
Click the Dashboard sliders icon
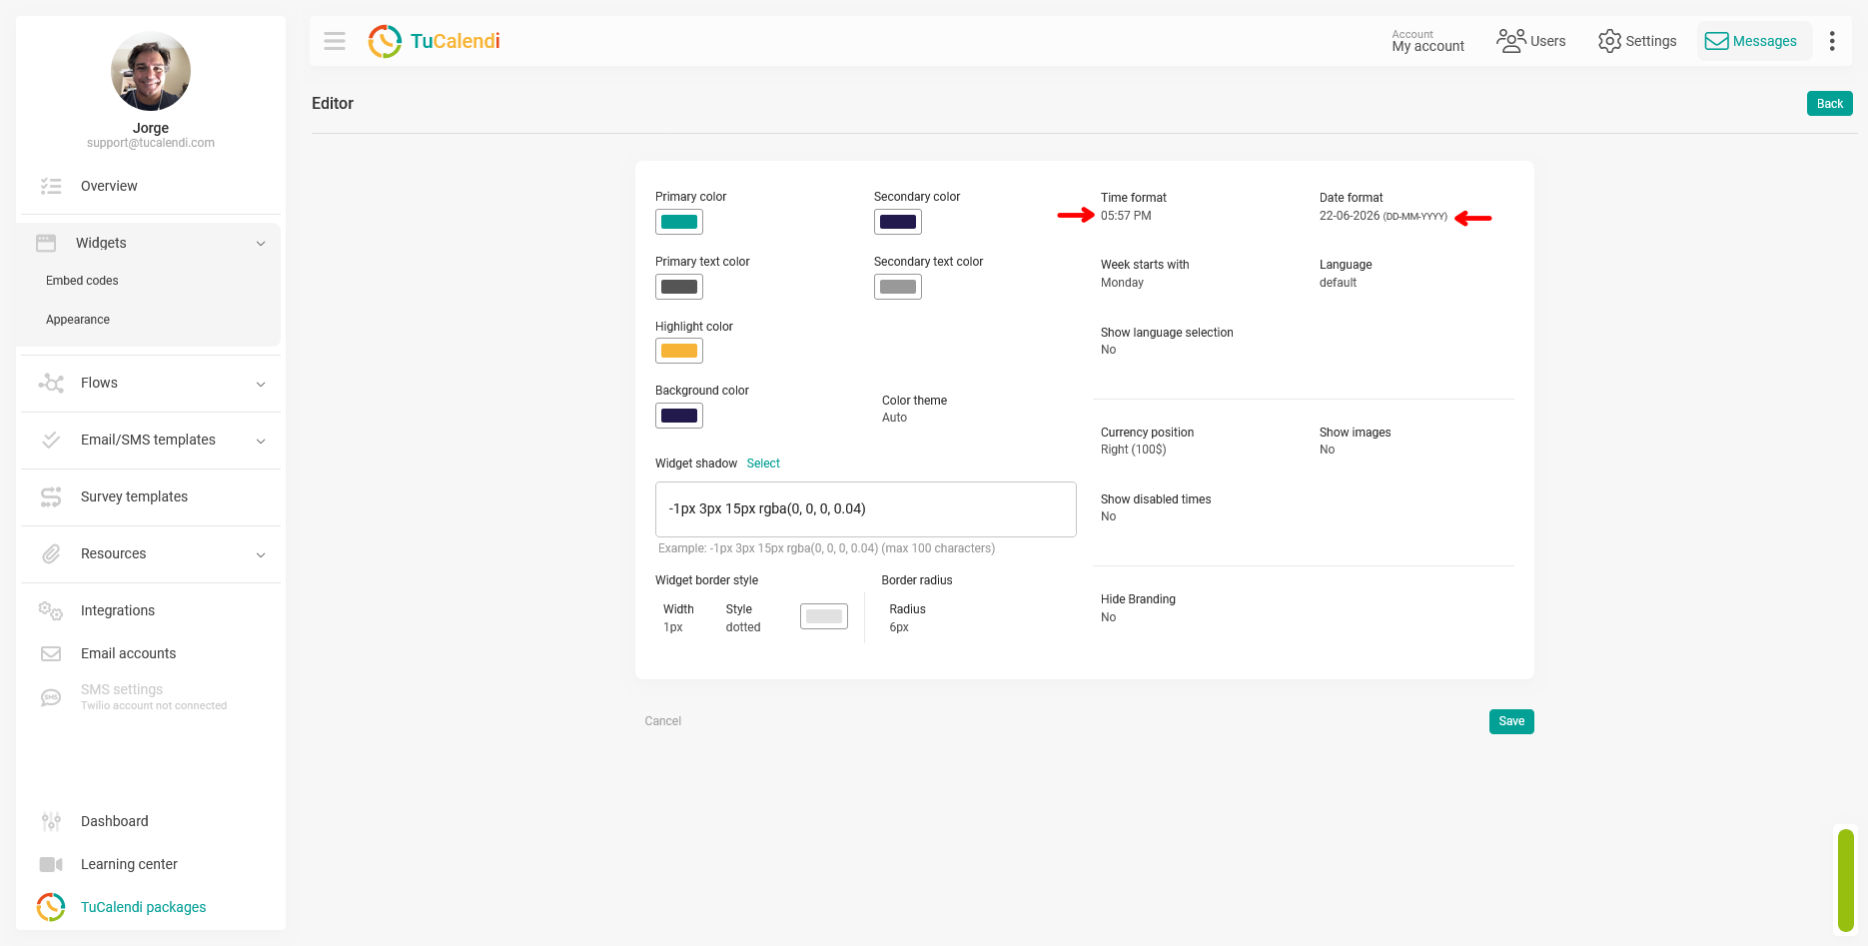(51, 821)
